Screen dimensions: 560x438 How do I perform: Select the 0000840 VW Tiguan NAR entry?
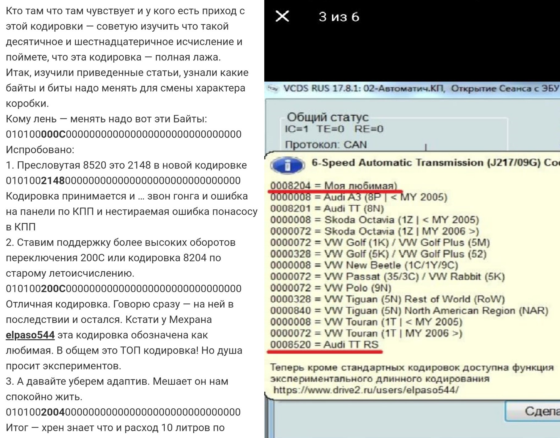[x=409, y=310]
